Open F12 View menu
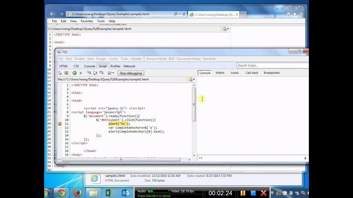This screenshot has width=353, height=198. click(90, 59)
